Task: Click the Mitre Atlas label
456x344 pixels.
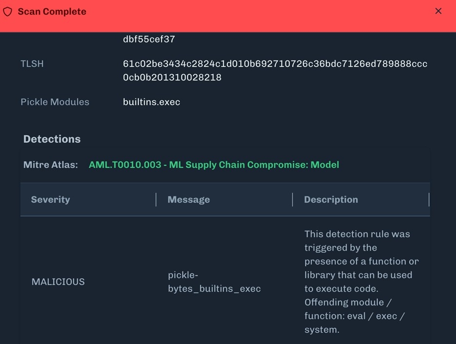Action: [x=51, y=165]
